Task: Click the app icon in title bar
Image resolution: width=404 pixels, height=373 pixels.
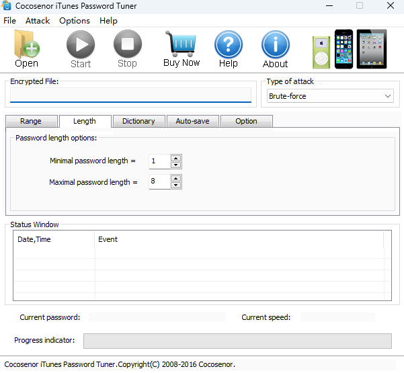Action: pos(6,5)
